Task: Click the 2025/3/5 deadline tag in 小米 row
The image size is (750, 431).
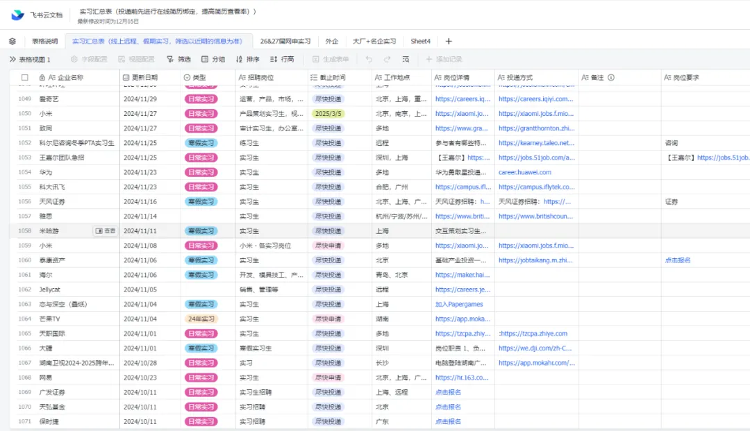Action: click(328, 114)
